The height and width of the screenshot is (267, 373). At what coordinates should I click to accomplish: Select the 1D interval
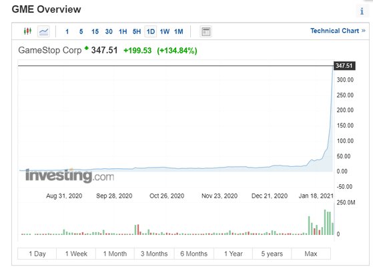pyautogui.click(x=151, y=31)
